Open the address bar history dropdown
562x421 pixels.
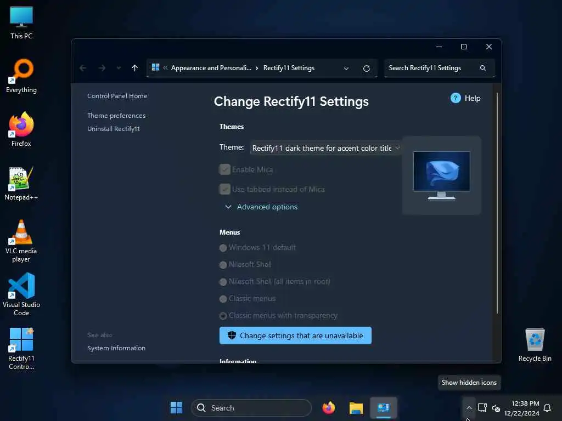[x=346, y=69]
